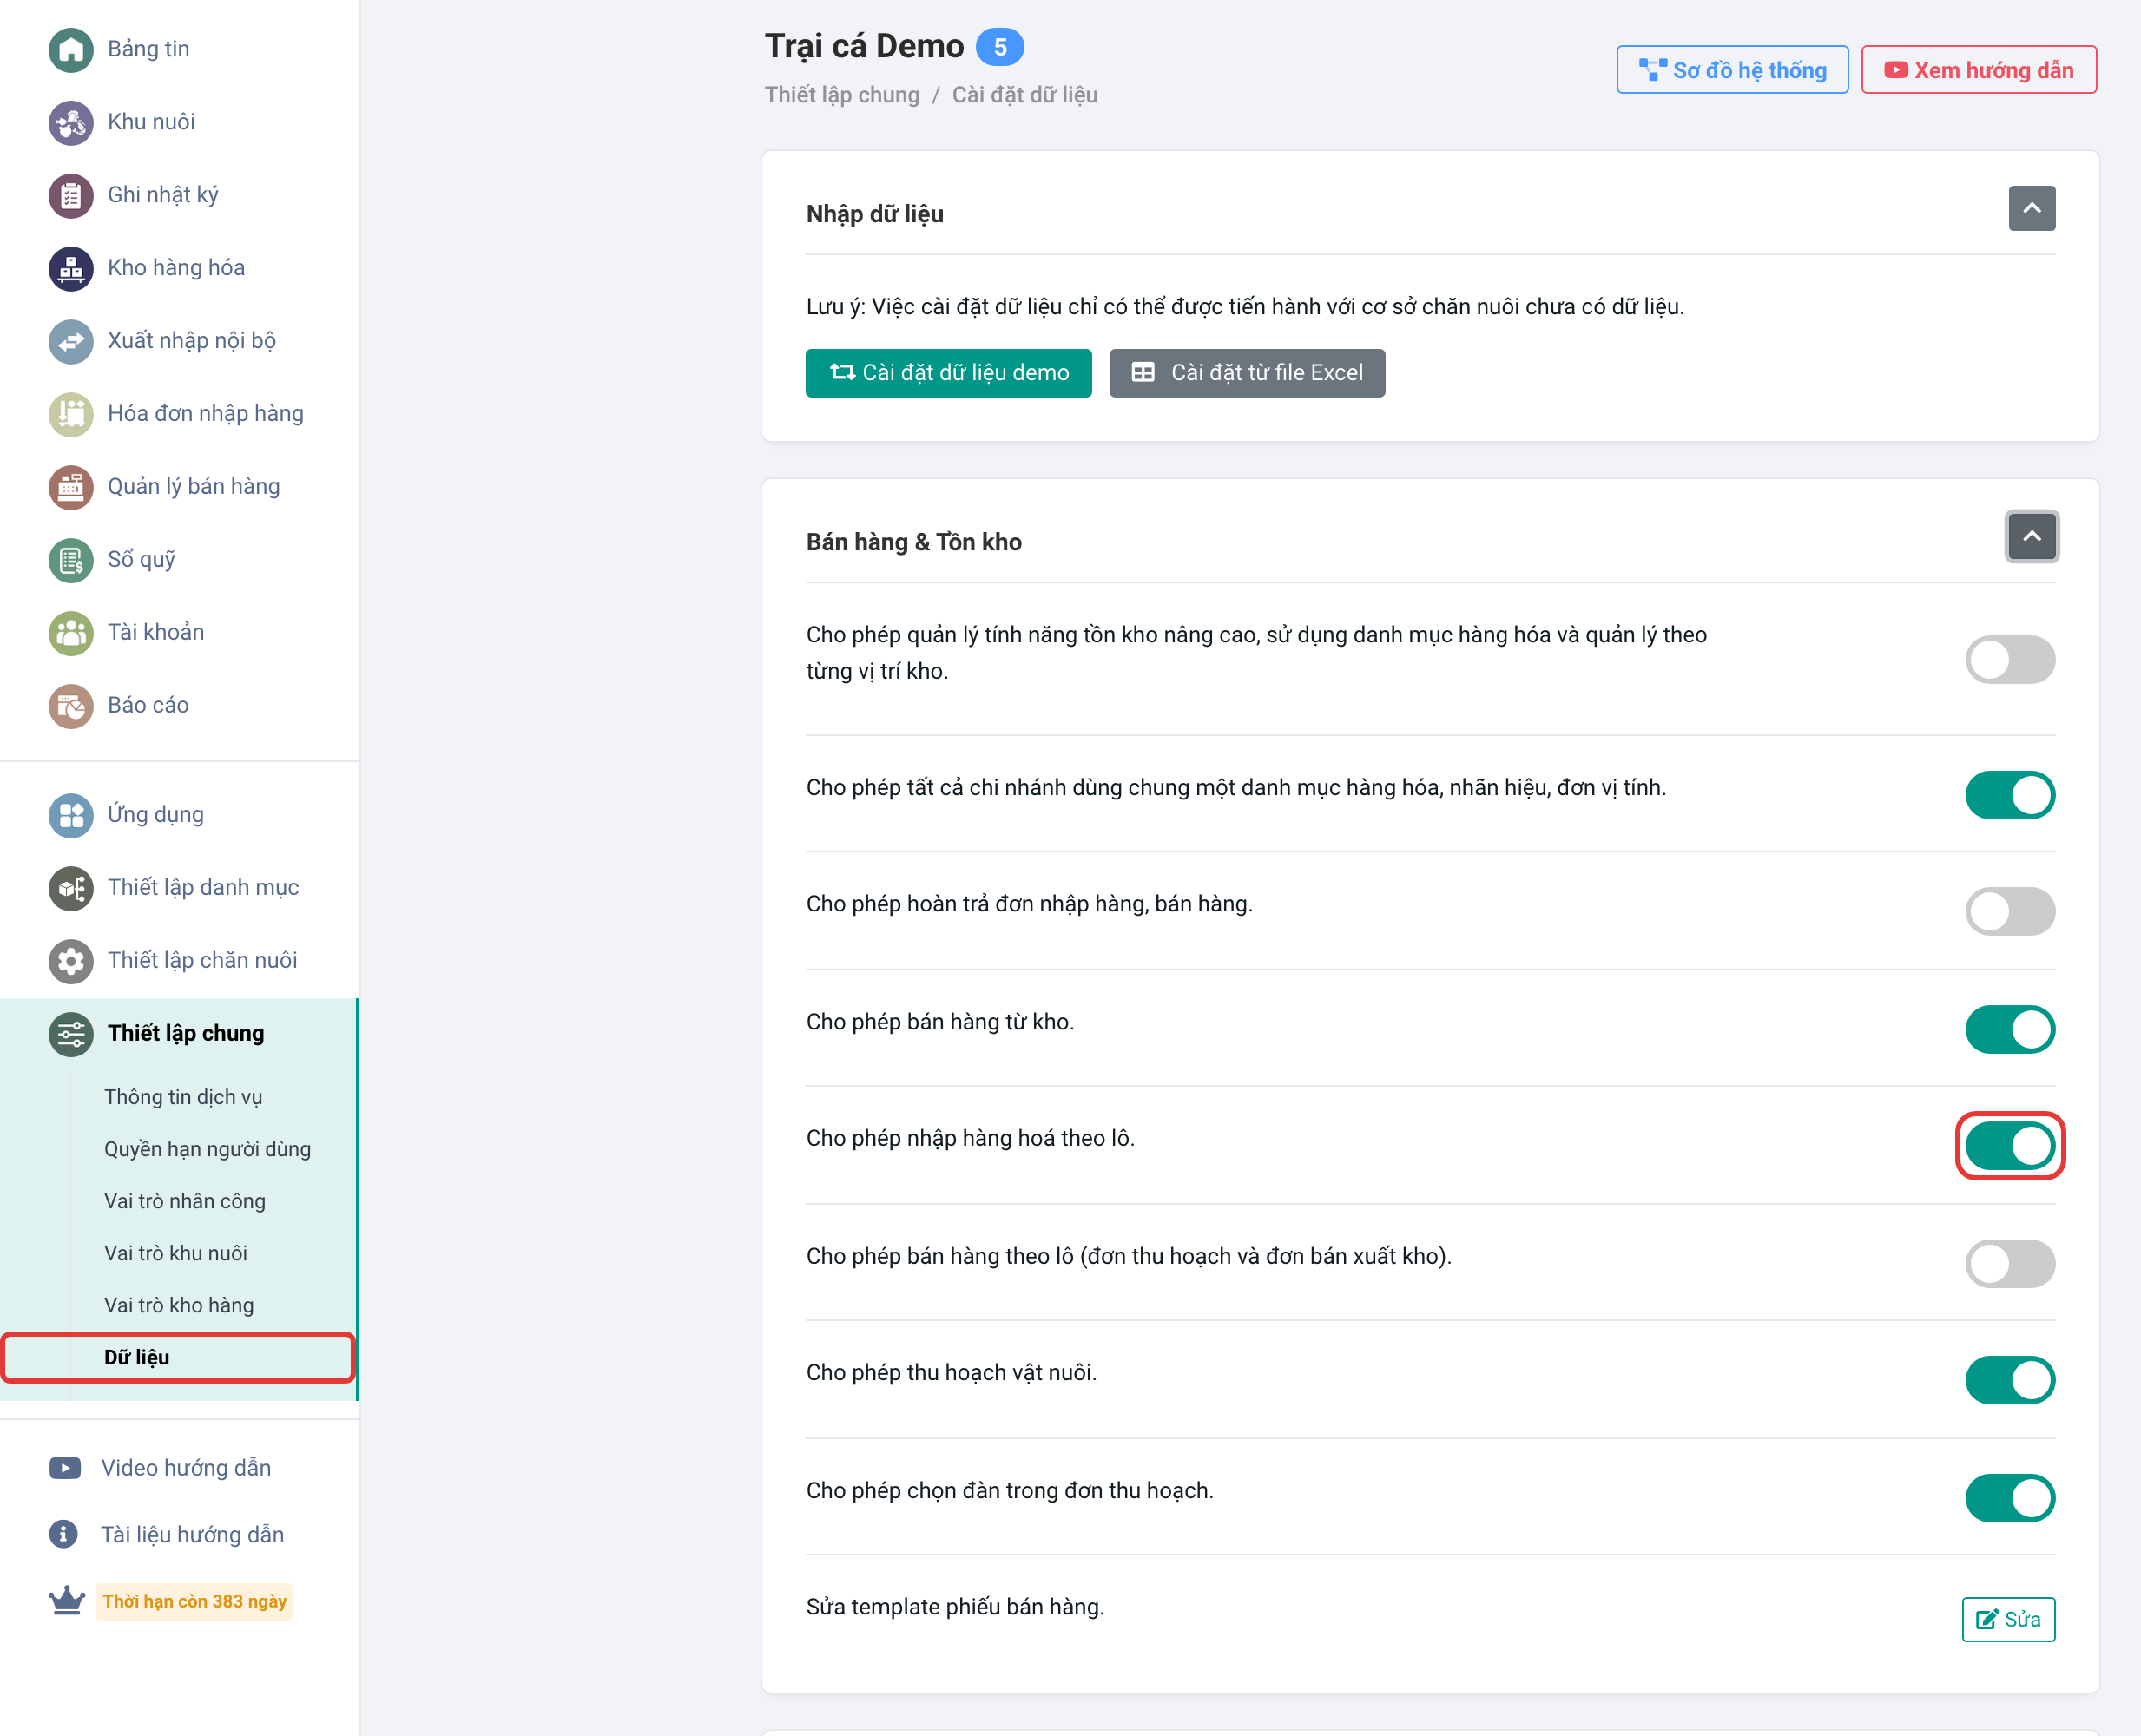The width and height of the screenshot is (2141, 1736).
Task: Click the Khu nuôi sidebar icon
Action: pos(71,122)
